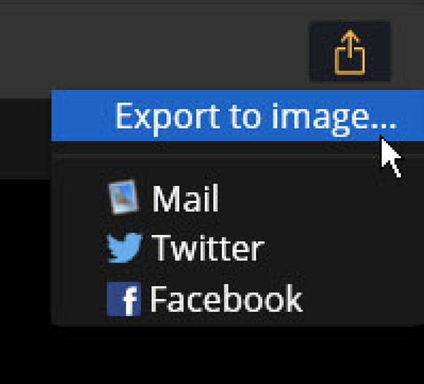Image resolution: width=424 pixels, height=384 pixels.
Task: Click the word "Export" in the highlighted item
Action: point(168,117)
